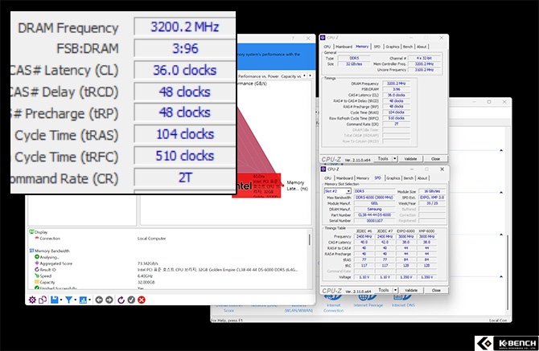Click the blue filter funnel icon
Screen dimensions: 539x351
pos(68,300)
